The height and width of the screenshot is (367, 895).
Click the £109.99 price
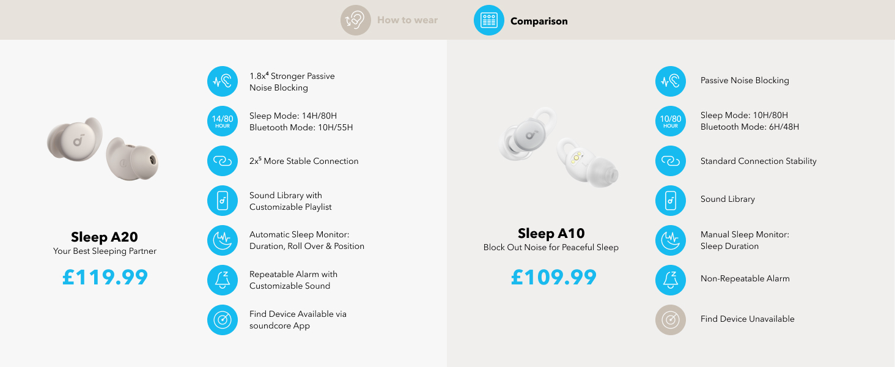tap(553, 278)
